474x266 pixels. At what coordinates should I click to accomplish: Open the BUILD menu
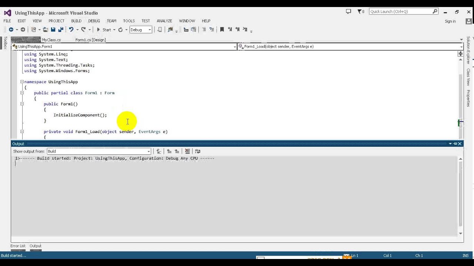(76, 21)
